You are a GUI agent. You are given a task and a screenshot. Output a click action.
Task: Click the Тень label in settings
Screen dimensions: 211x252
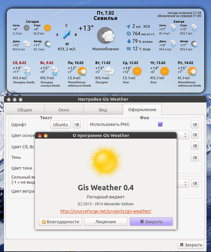(16, 157)
